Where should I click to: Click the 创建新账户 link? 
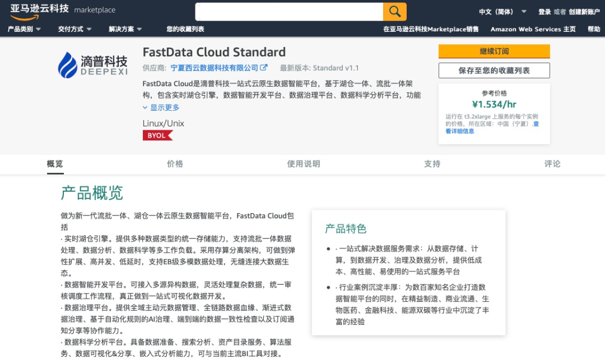pyautogui.click(x=584, y=12)
